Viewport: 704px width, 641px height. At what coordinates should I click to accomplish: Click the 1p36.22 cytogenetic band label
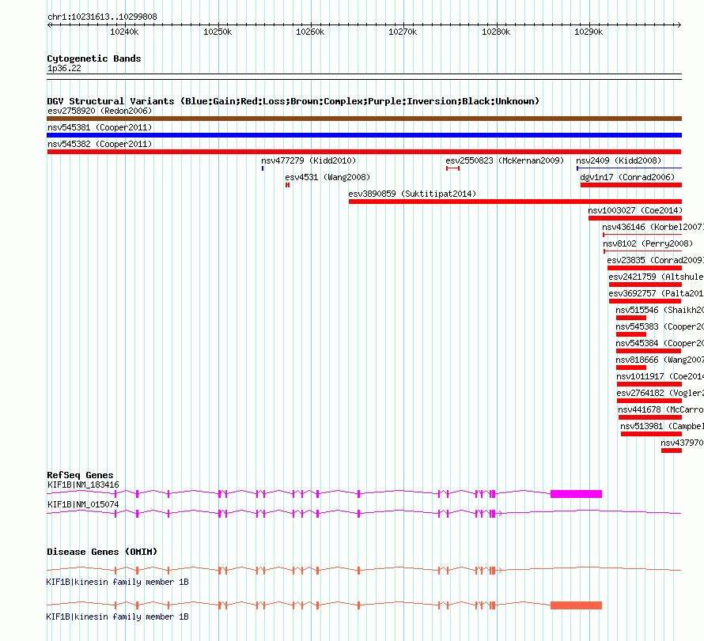(64, 68)
